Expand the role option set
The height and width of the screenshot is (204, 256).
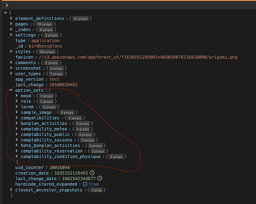coord(17,101)
